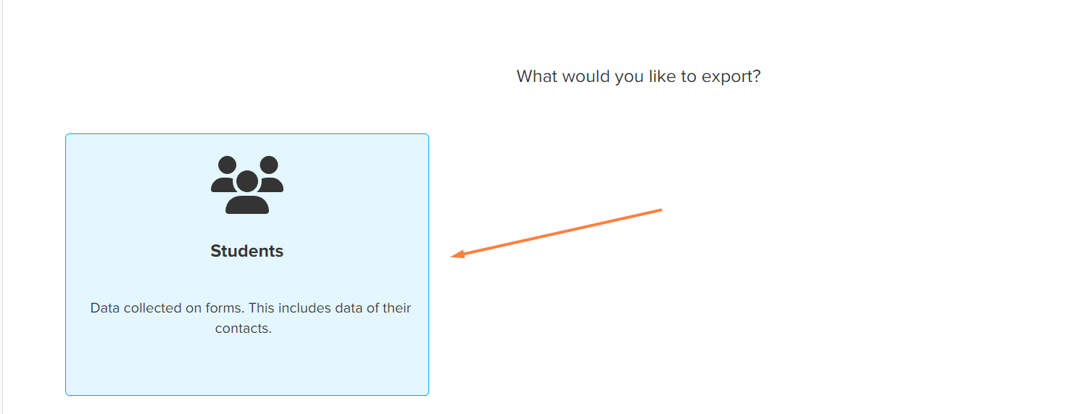
Task: Click the empty card space between title and description
Action: pos(247,281)
